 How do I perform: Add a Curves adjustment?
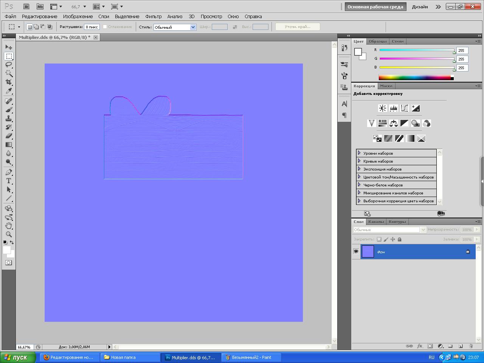[405, 108]
